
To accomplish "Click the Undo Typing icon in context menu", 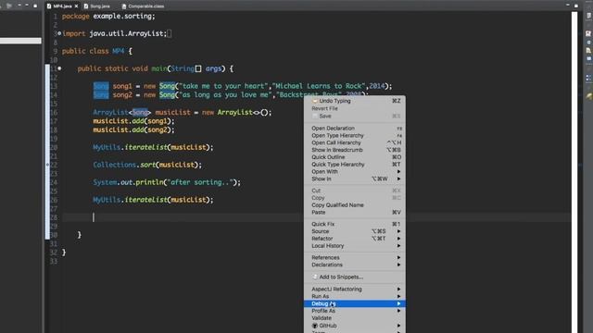I will [315, 101].
